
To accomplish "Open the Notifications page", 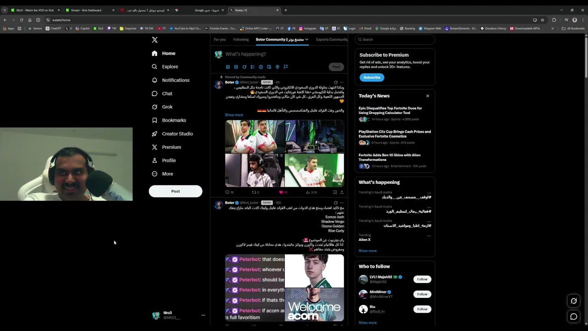I will 170,80.
